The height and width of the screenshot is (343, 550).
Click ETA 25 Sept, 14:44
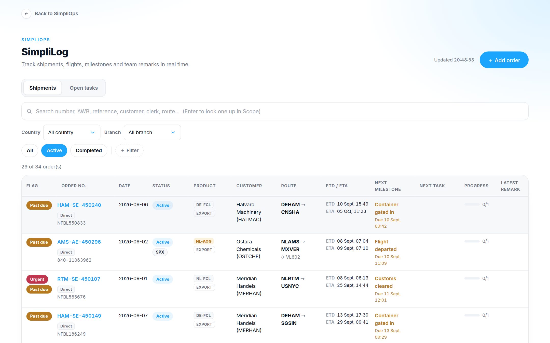[347, 285]
